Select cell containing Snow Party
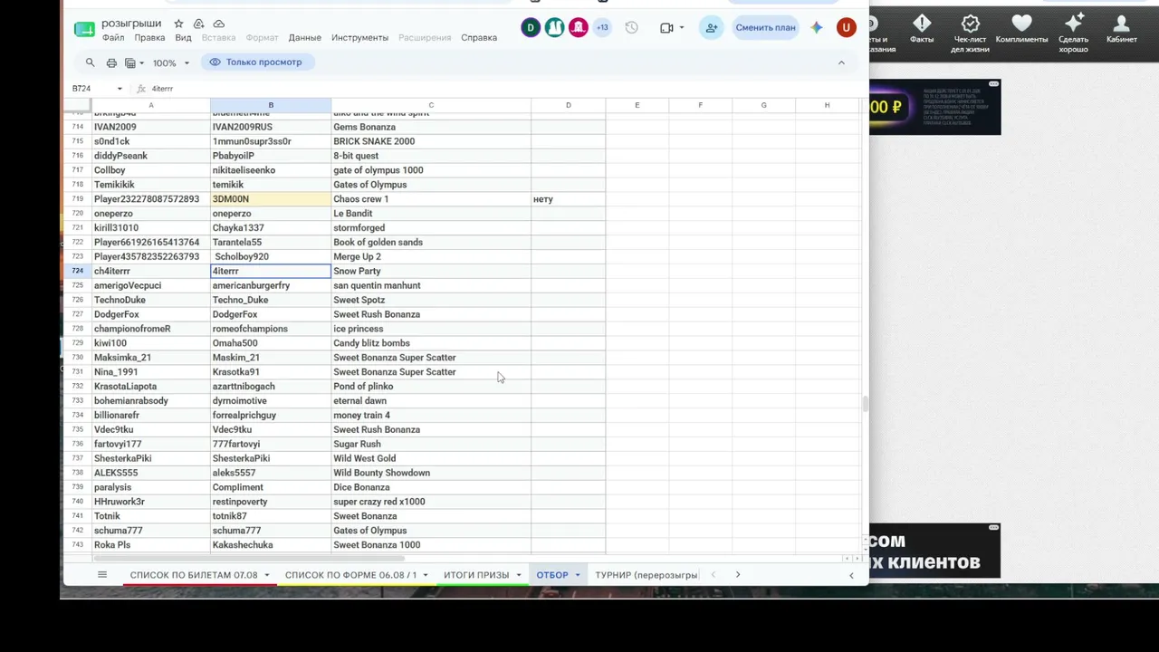The image size is (1159, 652). [x=431, y=271]
